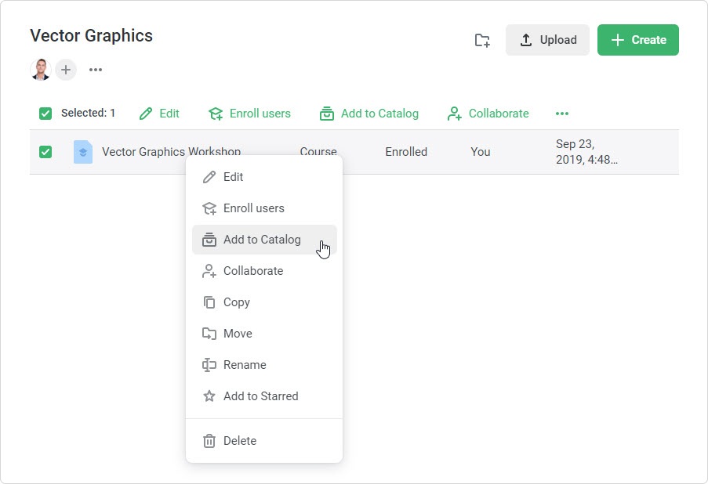Click the Copy icon in the context menu

point(208,302)
